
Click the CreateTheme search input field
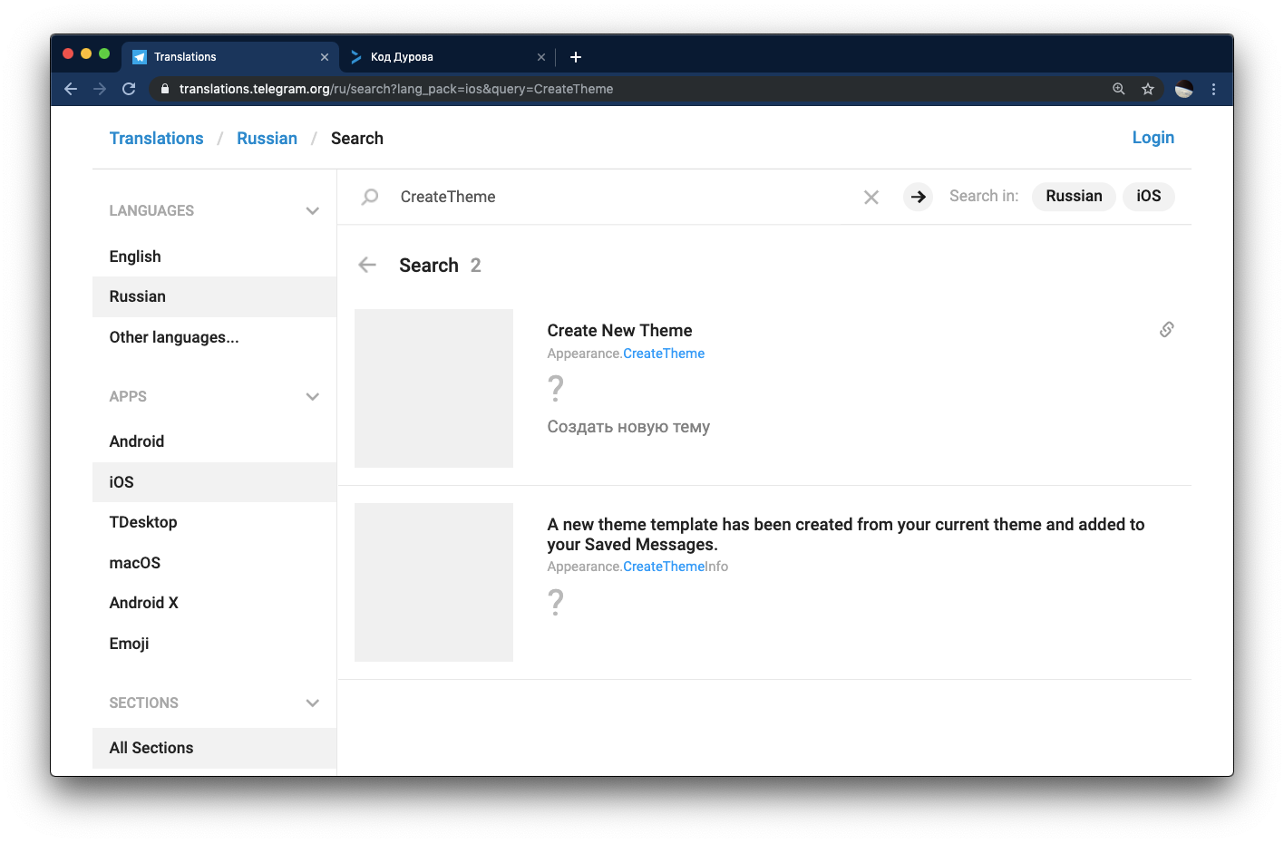626,197
